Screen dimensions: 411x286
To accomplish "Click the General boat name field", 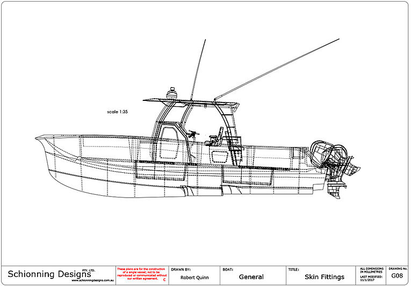I will click(x=251, y=277).
